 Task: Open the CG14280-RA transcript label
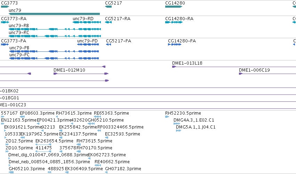[179, 19]
